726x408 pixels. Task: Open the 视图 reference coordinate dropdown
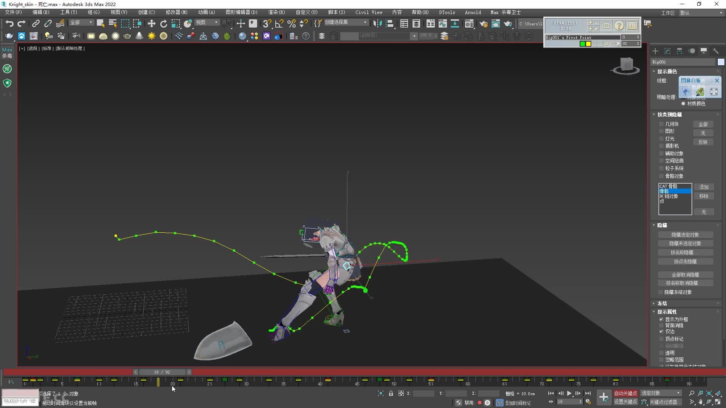(x=207, y=23)
